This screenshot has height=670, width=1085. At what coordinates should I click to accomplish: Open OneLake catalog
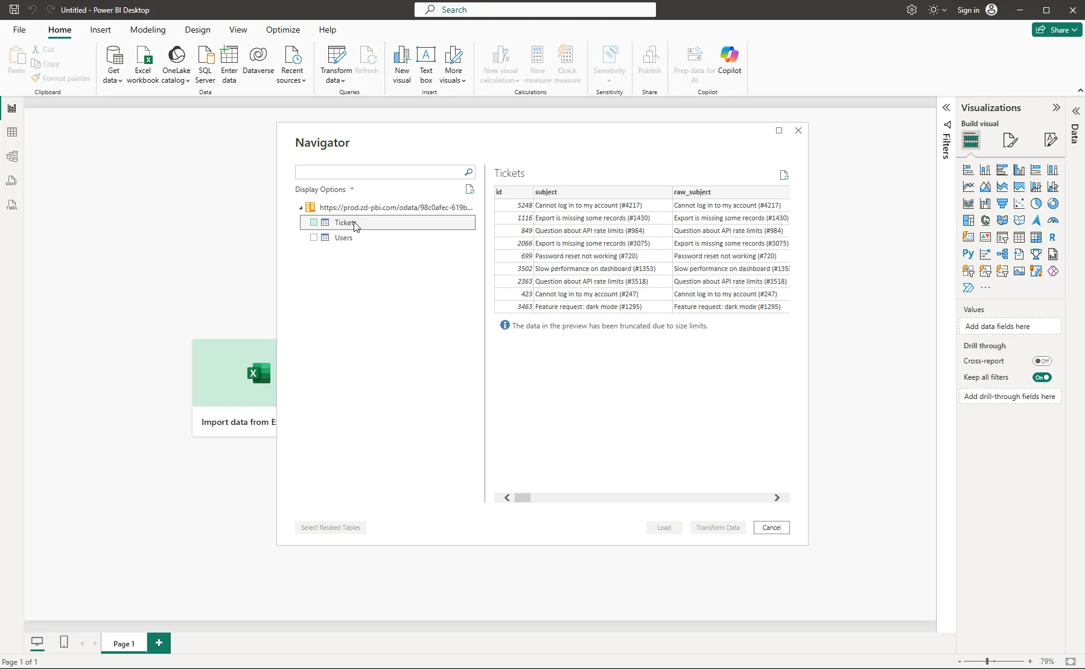(176, 65)
